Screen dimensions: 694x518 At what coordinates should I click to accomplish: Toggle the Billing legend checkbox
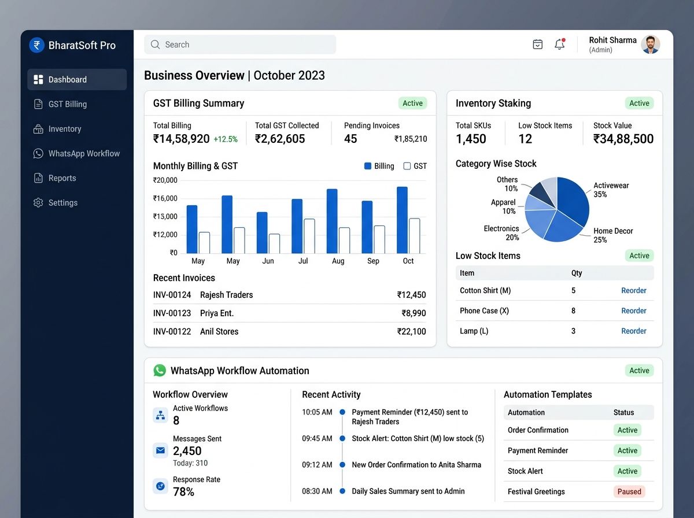[x=368, y=166]
